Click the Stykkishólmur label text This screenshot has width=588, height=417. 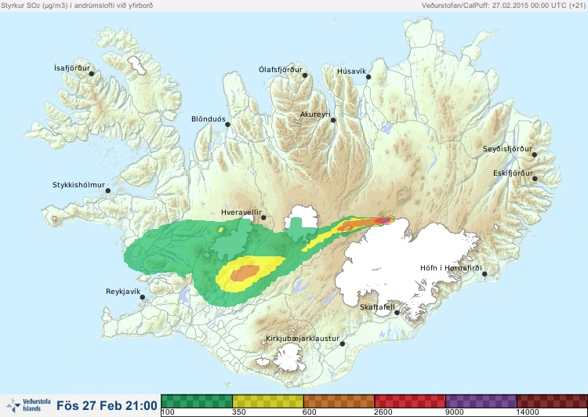click(78, 185)
